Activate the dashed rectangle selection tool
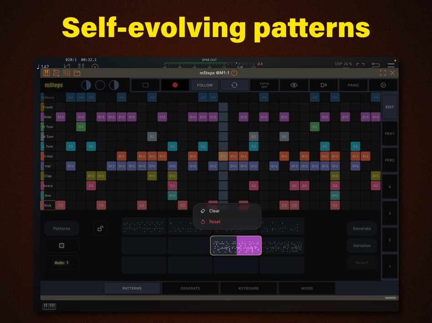432x323 pixels. click(x=145, y=85)
